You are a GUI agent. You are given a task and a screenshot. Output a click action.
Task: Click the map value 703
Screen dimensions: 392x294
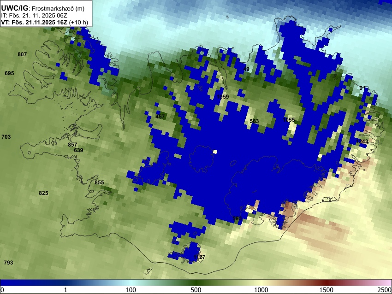coord(6,137)
